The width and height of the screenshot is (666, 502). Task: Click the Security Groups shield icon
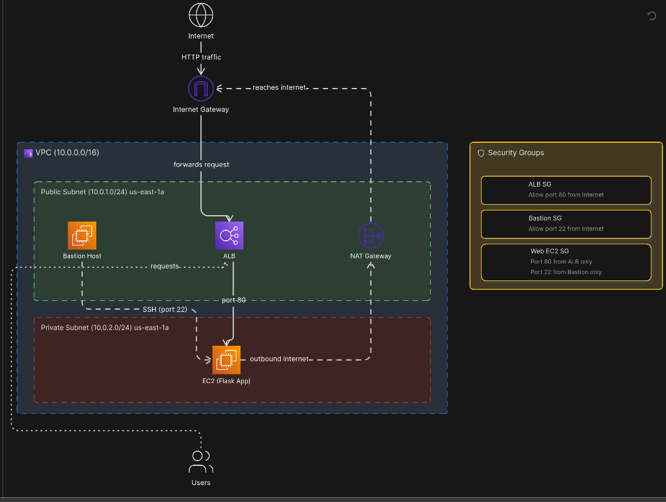pos(481,153)
